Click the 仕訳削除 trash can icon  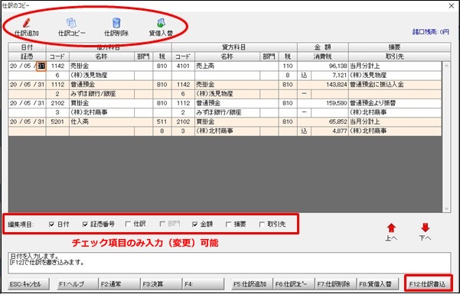116,23
